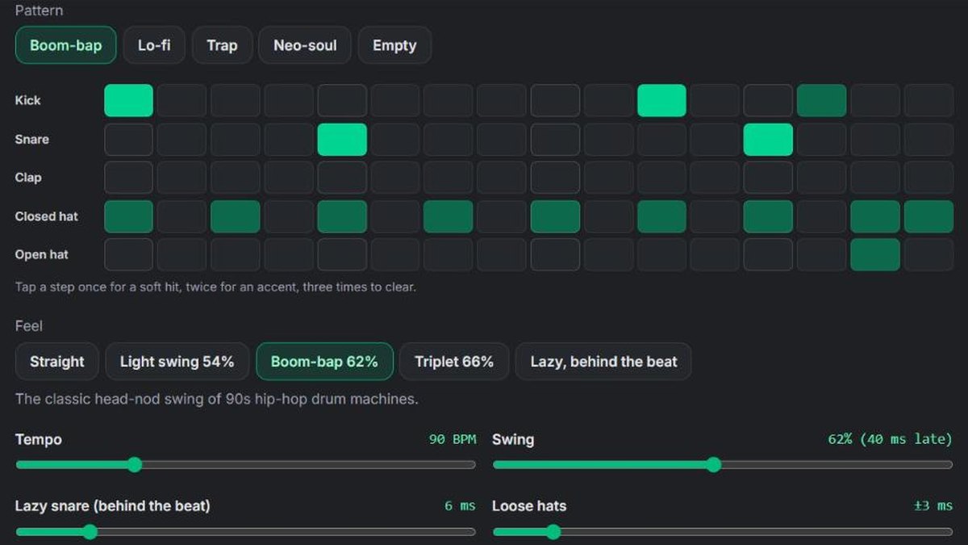Click the Feel section heading
968x545 pixels.
pyautogui.click(x=28, y=326)
